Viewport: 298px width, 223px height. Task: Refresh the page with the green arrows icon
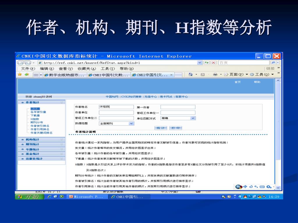tap(207, 63)
